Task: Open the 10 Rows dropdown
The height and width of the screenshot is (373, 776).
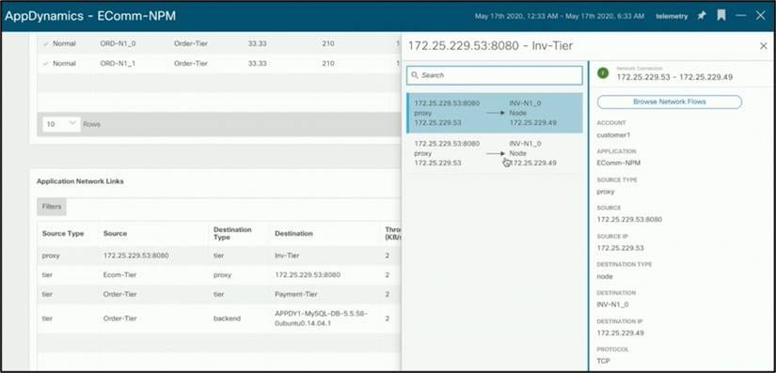Action: tap(61, 124)
